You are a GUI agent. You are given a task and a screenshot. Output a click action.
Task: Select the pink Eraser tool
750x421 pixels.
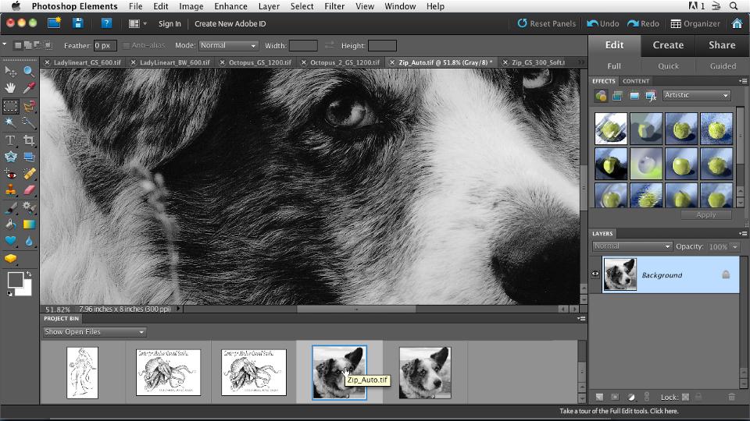(x=29, y=190)
